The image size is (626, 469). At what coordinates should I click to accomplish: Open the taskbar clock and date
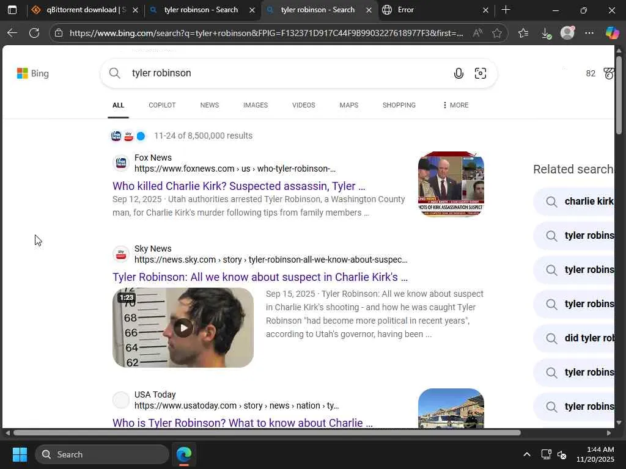pyautogui.click(x=595, y=454)
